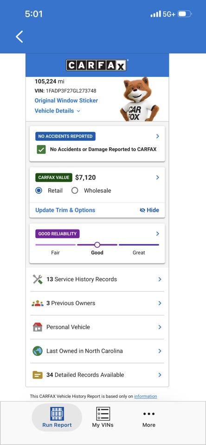Open CARFAX Value details chevron

click(x=158, y=178)
